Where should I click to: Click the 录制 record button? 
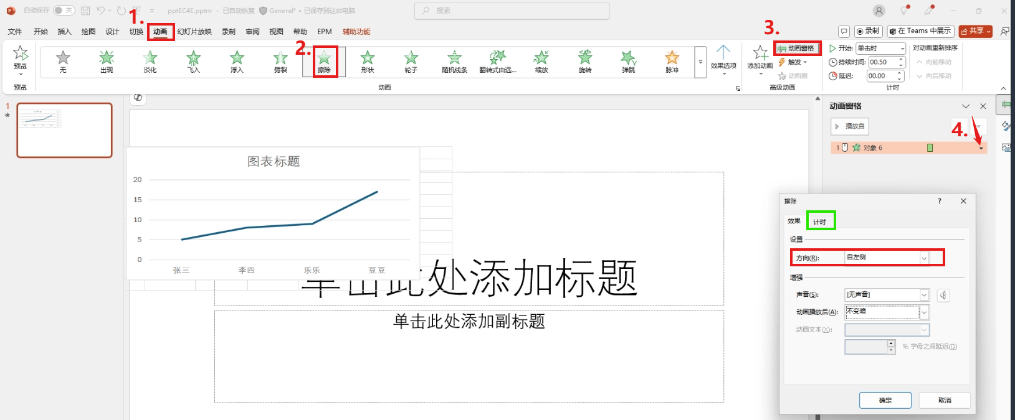tap(867, 31)
